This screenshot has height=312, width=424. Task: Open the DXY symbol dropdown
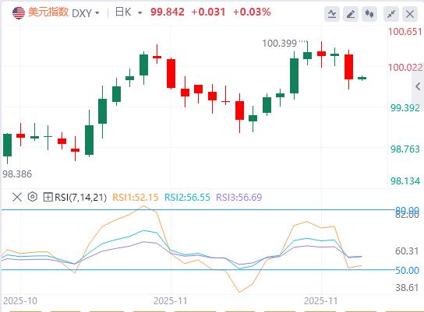coord(86,13)
